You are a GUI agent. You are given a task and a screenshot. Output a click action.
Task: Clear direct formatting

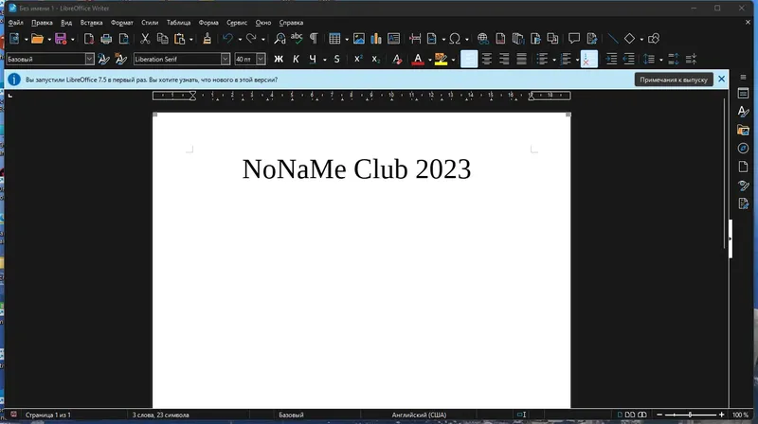pyautogui.click(x=397, y=59)
